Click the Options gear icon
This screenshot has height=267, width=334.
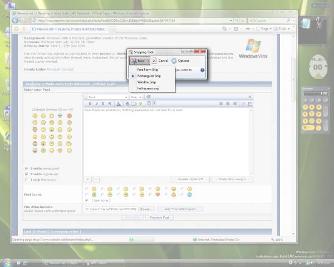tap(174, 61)
